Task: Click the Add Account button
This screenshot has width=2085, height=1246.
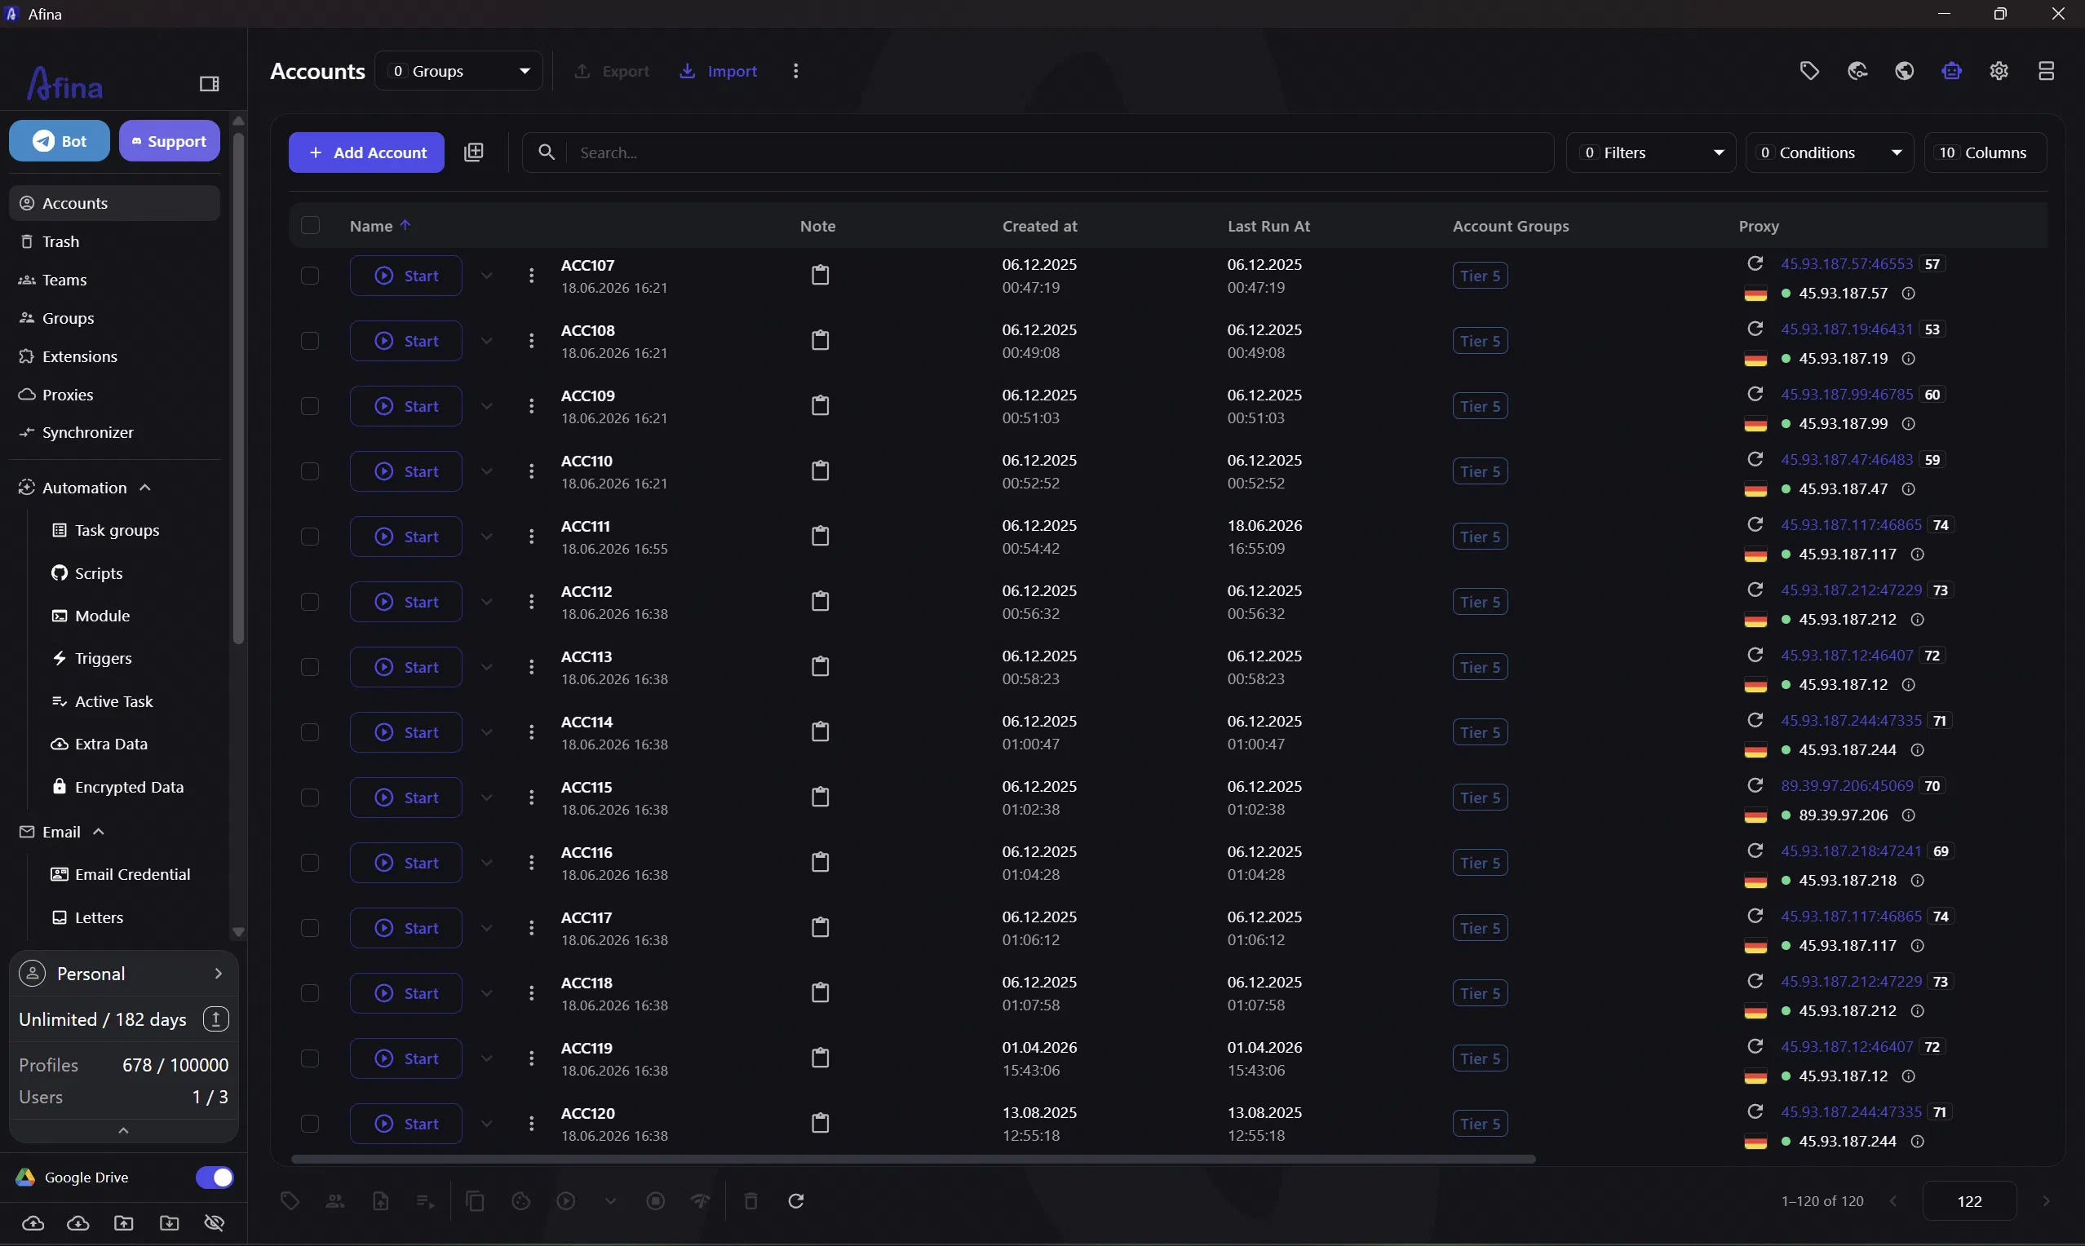Action: coord(366,152)
